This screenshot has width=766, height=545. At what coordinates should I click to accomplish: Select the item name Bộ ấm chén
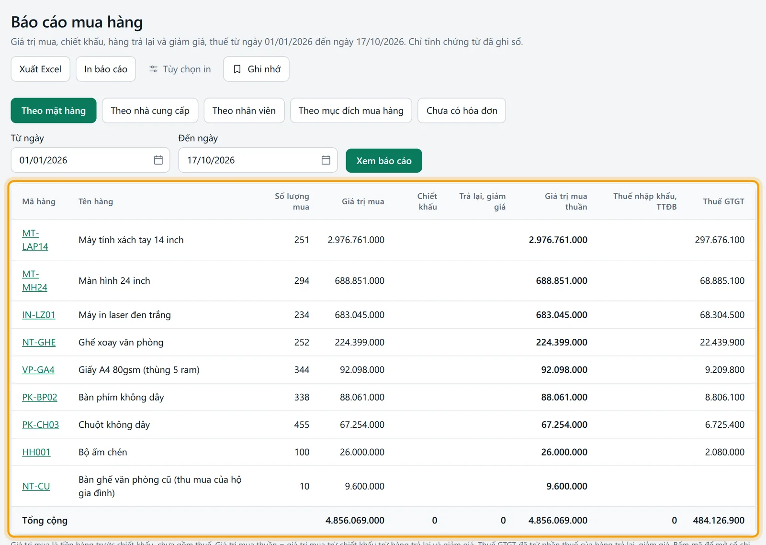(103, 452)
